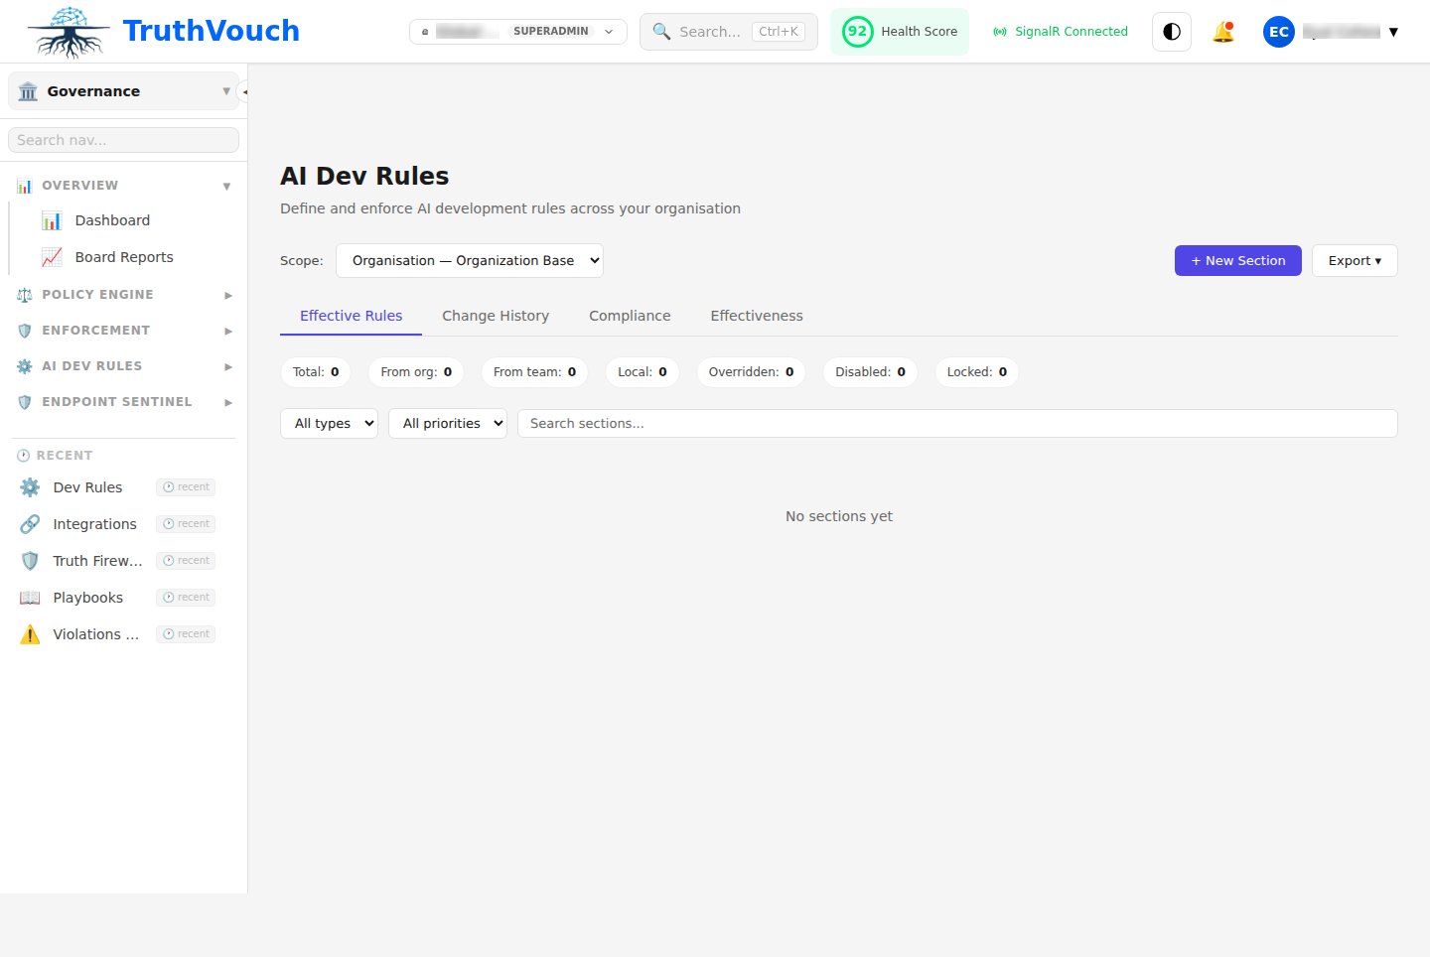This screenshot has width=1430, height=957.
Task: Click the Violations warning triangle icon
Action: [x=30, y=633]
